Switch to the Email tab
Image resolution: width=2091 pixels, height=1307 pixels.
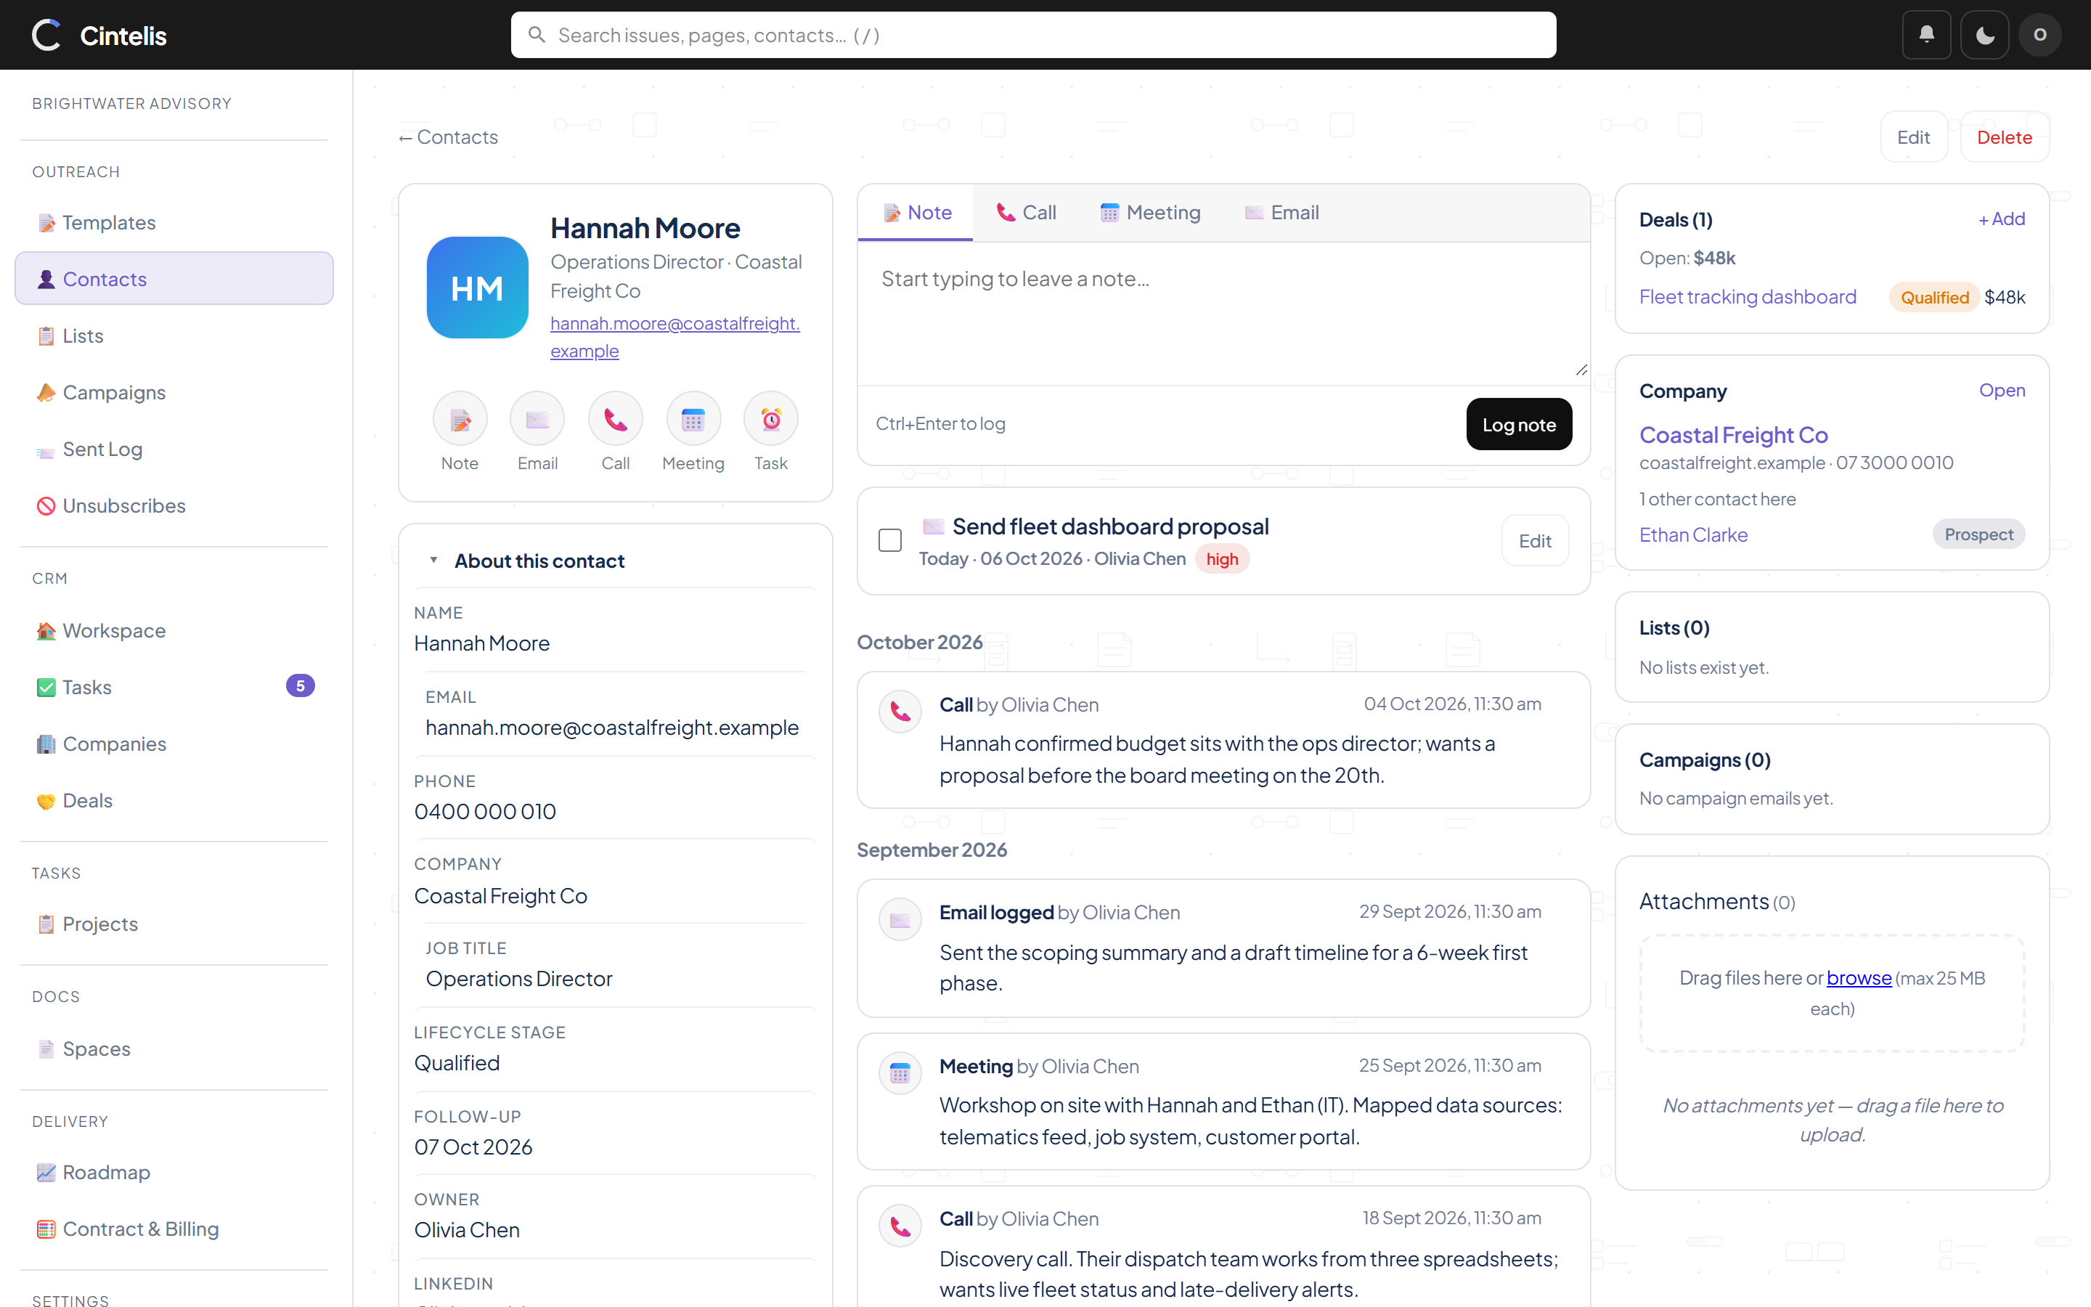coord(1282,213)
